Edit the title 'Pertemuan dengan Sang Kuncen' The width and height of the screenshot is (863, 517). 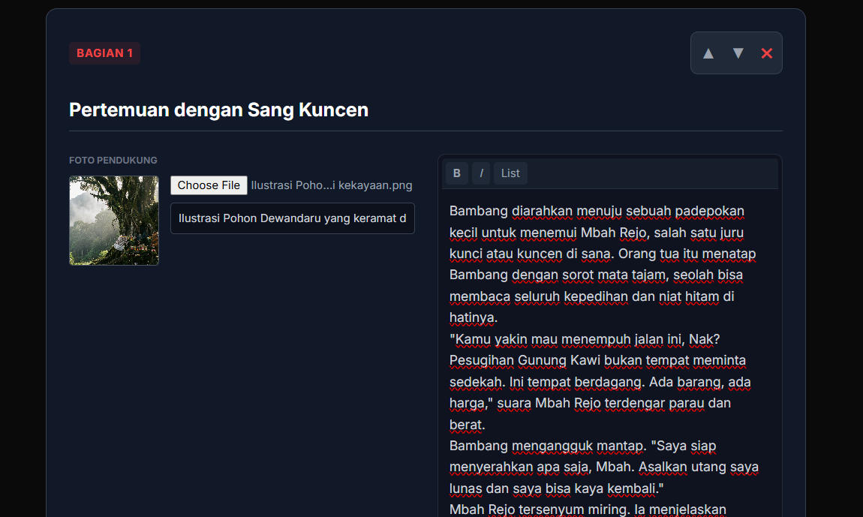218,110
